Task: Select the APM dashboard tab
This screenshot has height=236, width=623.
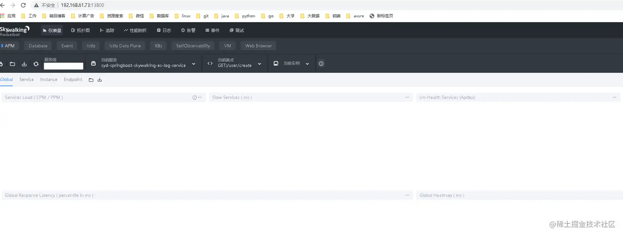Action: [9, 46]
